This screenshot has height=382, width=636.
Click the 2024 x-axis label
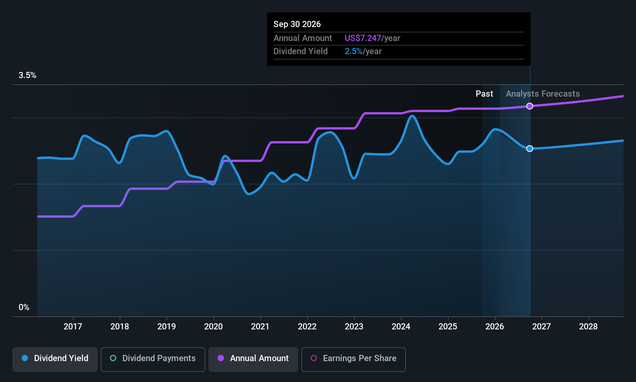[x=401, y=326]
